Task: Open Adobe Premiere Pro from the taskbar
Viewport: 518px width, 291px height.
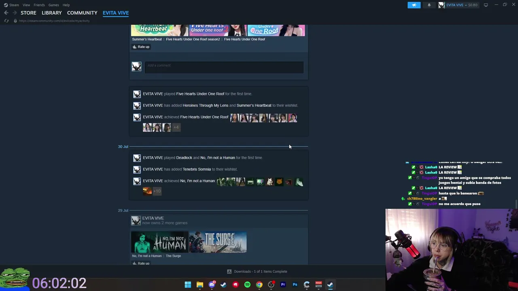Action: click(283, 285)
